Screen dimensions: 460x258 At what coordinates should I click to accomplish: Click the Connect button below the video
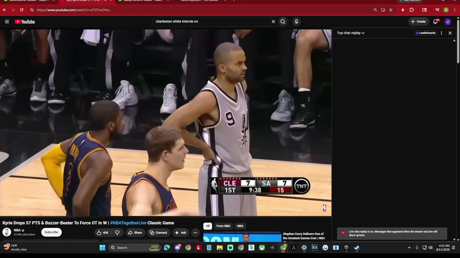pos(158,233)
